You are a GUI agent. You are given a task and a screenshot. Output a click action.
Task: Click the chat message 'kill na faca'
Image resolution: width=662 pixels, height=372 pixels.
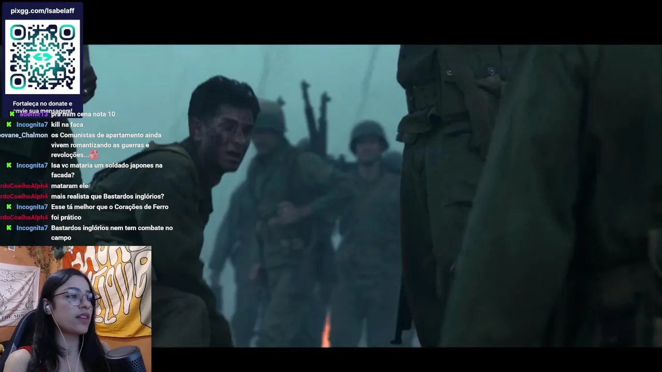click(67, 125)
